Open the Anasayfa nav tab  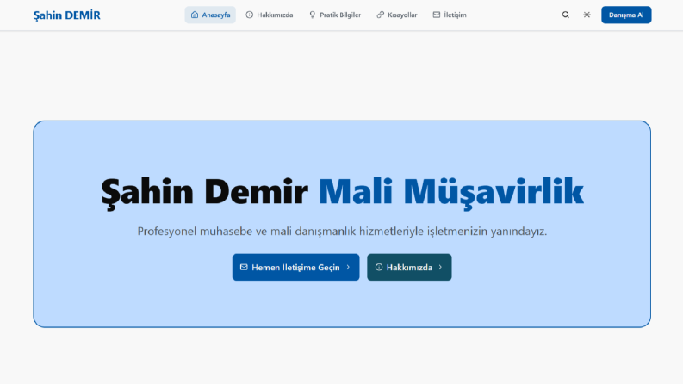[210, 15]
